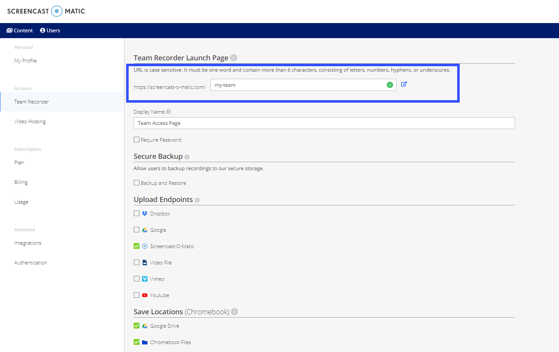
Task: Click the Team Recorder Launch Page heading
Action: point(181,58)
